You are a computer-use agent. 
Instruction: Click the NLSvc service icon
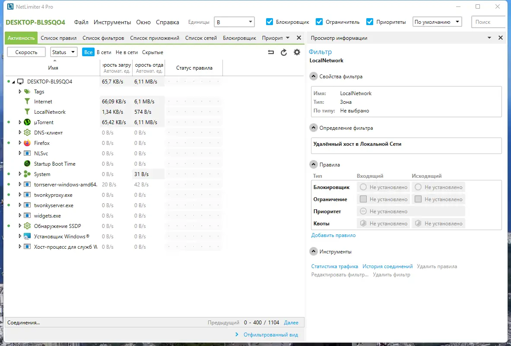pyautogui.click(x=27, y=154)
